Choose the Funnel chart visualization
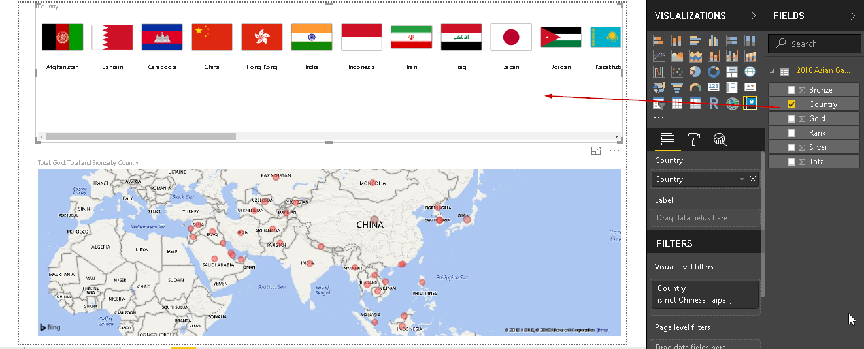The width and height of the screenshot is (864, 349). [x=677, y=87]
